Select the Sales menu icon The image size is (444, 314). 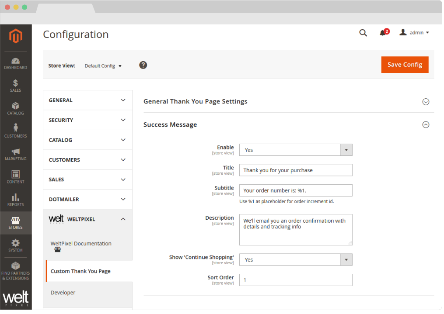tap(15, 86)
